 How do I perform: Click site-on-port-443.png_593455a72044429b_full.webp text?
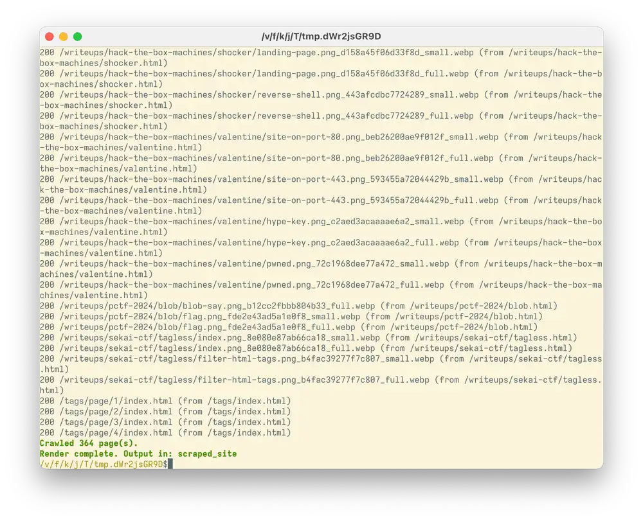(382, 200)
